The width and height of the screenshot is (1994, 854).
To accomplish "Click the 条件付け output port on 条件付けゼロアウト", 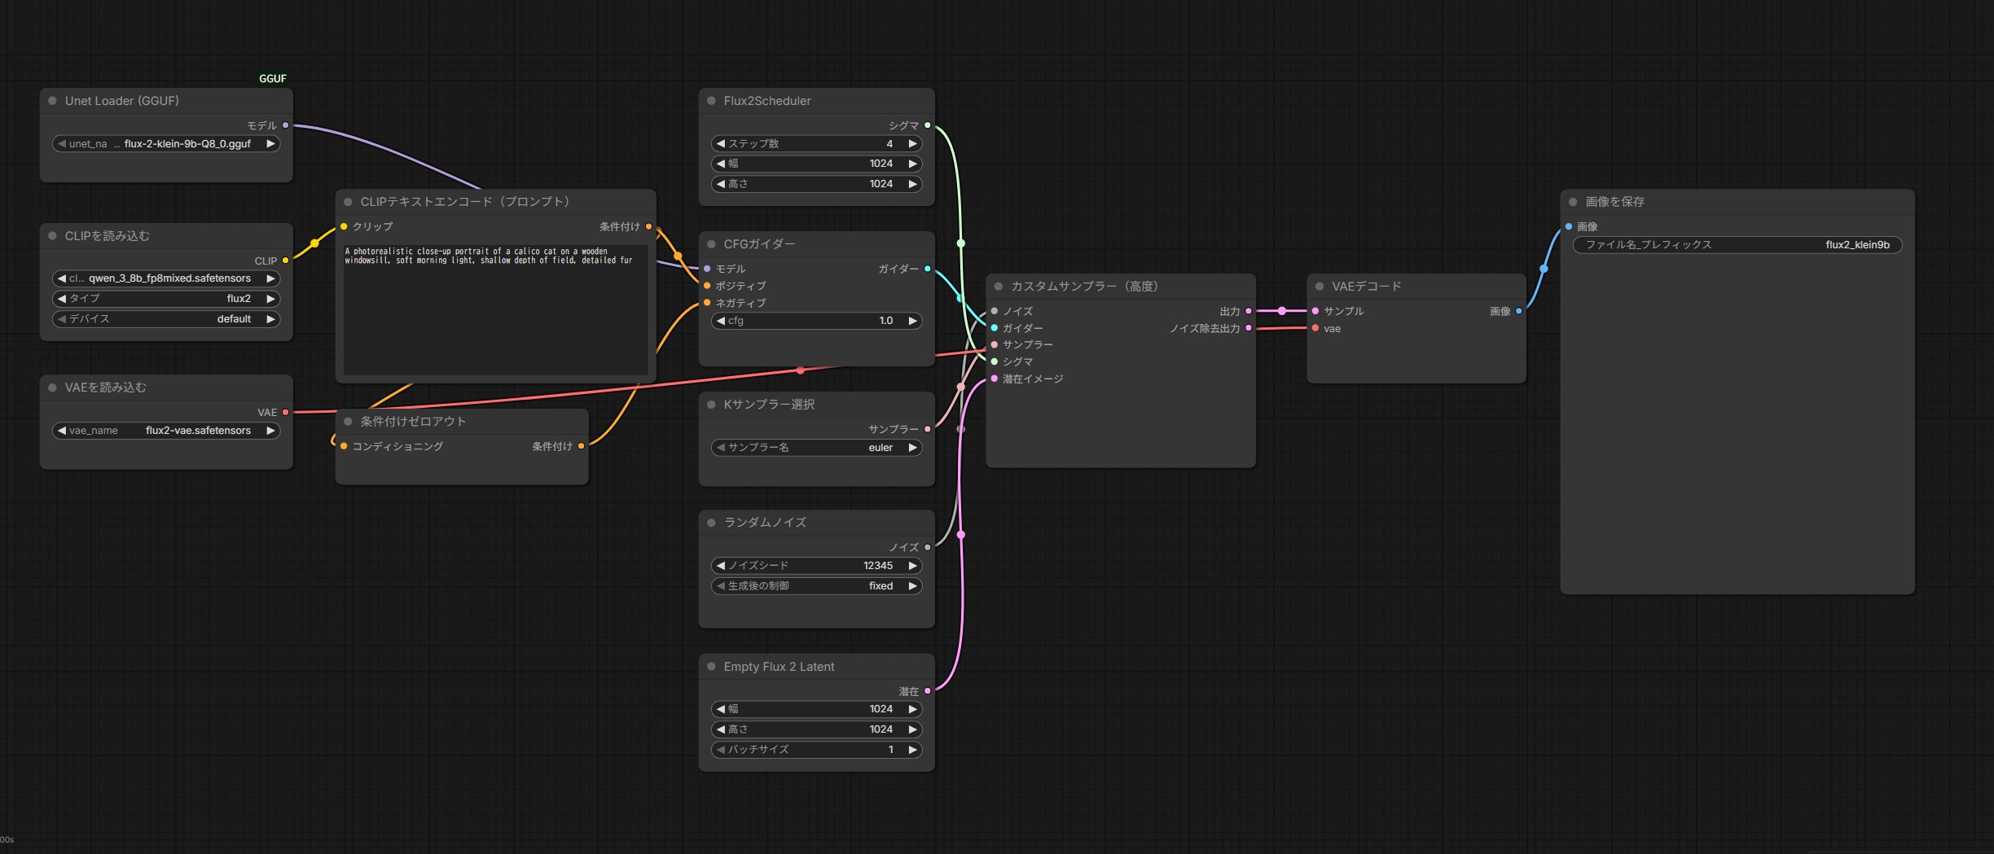I will (x=581, y=446).
